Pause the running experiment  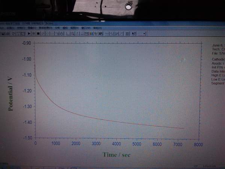pos(34,33)
